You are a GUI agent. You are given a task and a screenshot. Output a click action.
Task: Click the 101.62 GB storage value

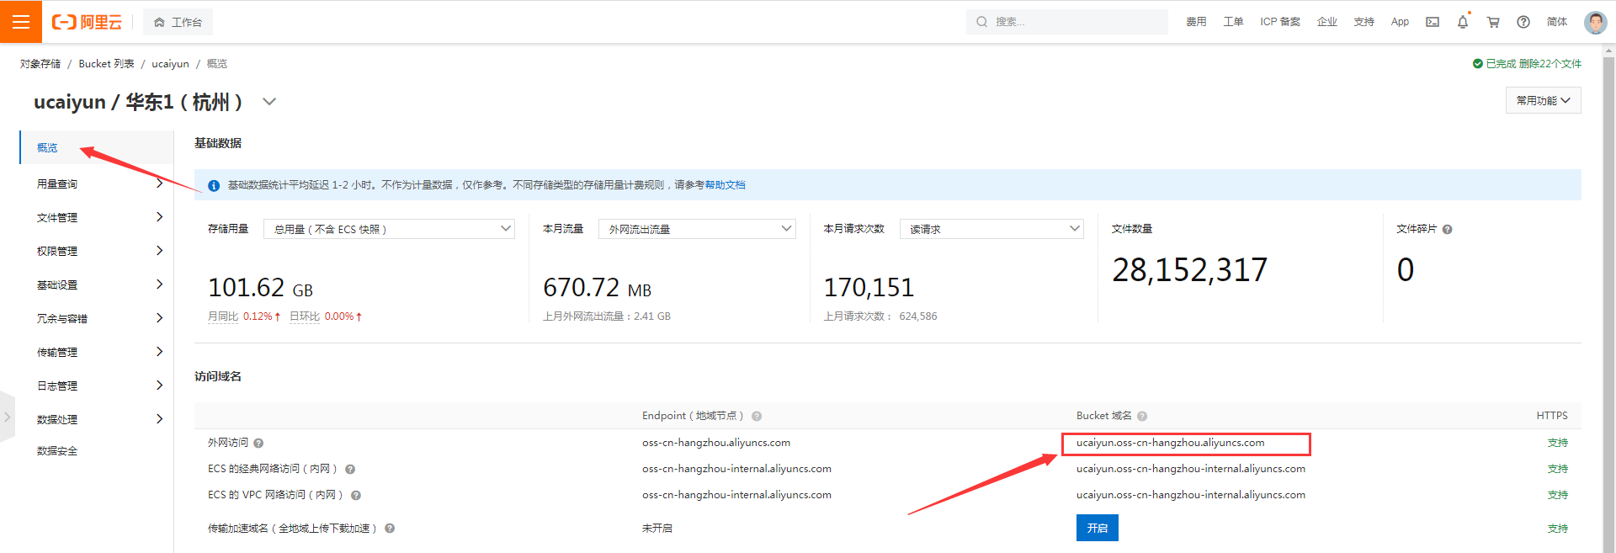click(x=260, y=288)
